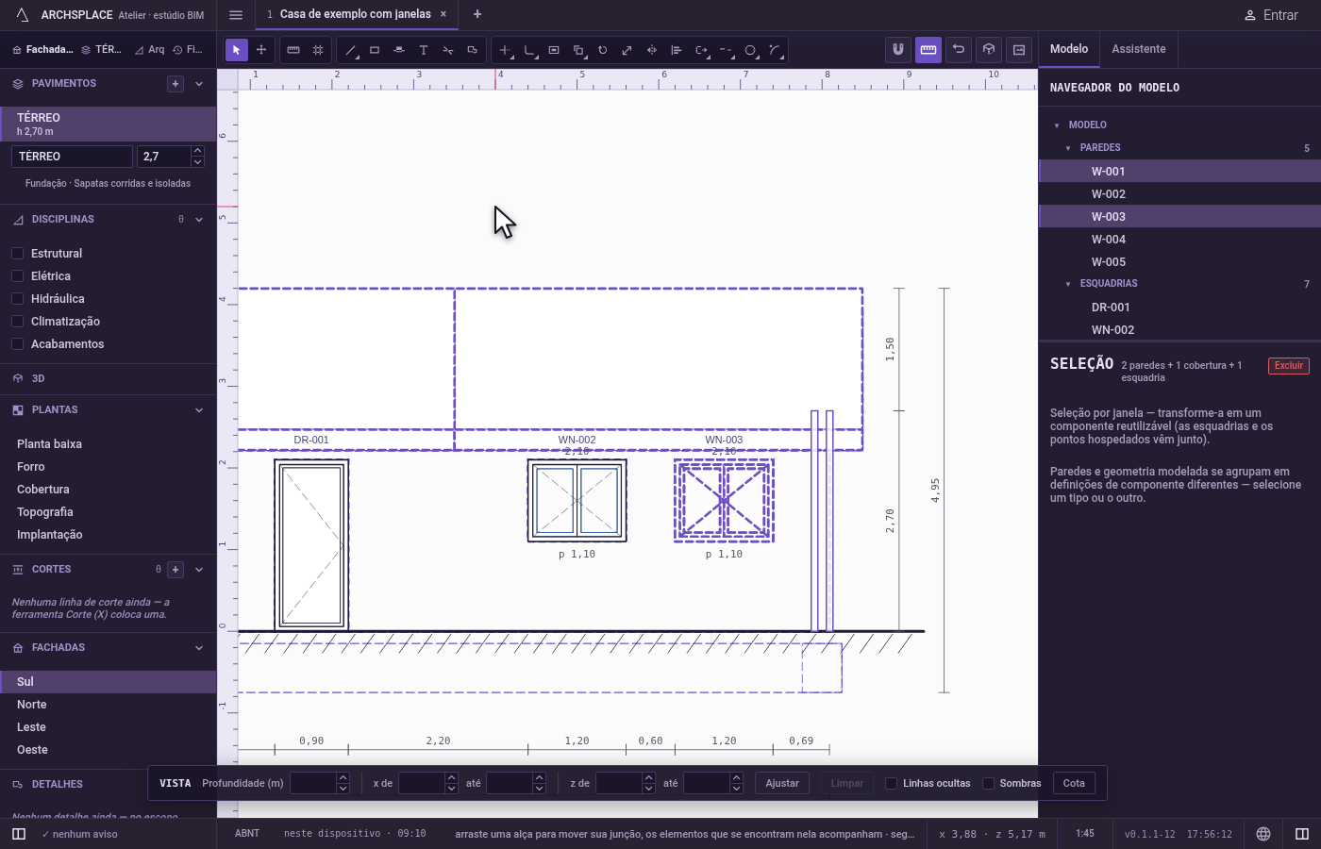
Task: Switch to the Assistente tab
Action: 1139,49
